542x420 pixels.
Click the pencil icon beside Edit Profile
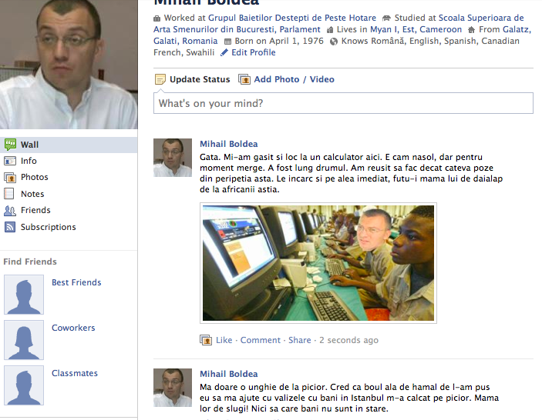tap(224, 52)
